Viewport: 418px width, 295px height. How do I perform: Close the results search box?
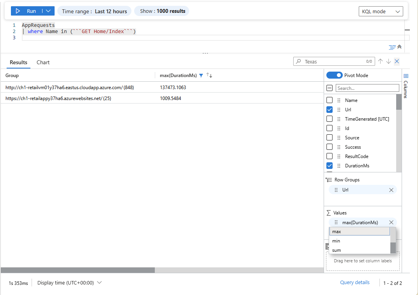(397, 61)
